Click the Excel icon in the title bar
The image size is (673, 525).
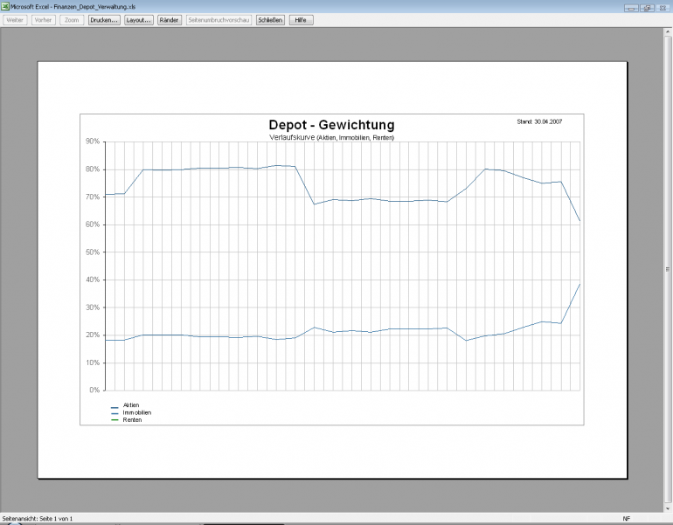5,6
